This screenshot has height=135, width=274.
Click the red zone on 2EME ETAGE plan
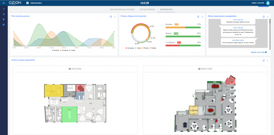pyautogui.click(x=230, y=81)
